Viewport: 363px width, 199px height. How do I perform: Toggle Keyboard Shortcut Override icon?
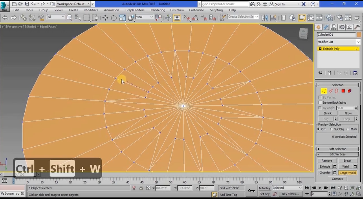(177, 18)
